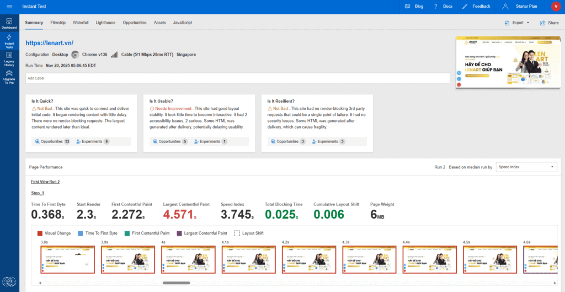Click the Blog header link
Image resolution: width=565 pixels, height=292 pixels.
pos(419,7)
